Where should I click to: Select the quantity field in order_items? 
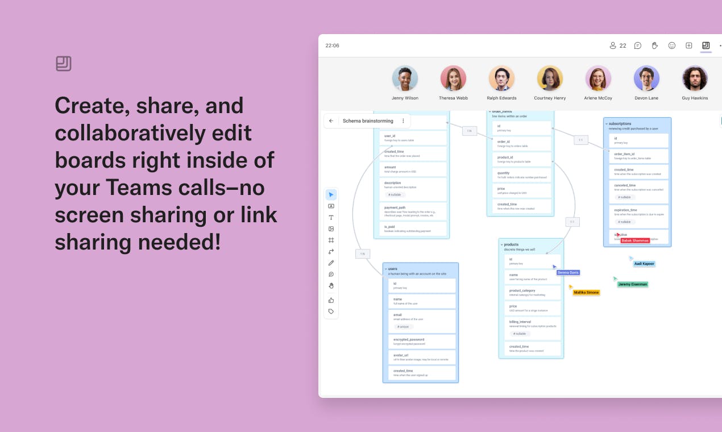[x=522, y=175]
